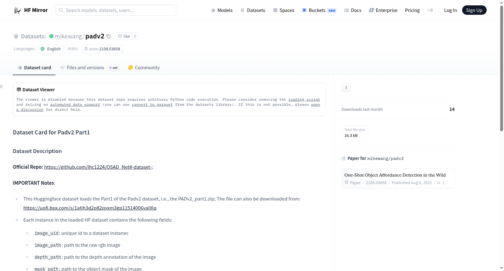Click the Sign Up button
This screenshot has width=504, height=271.
click(474, 10)
